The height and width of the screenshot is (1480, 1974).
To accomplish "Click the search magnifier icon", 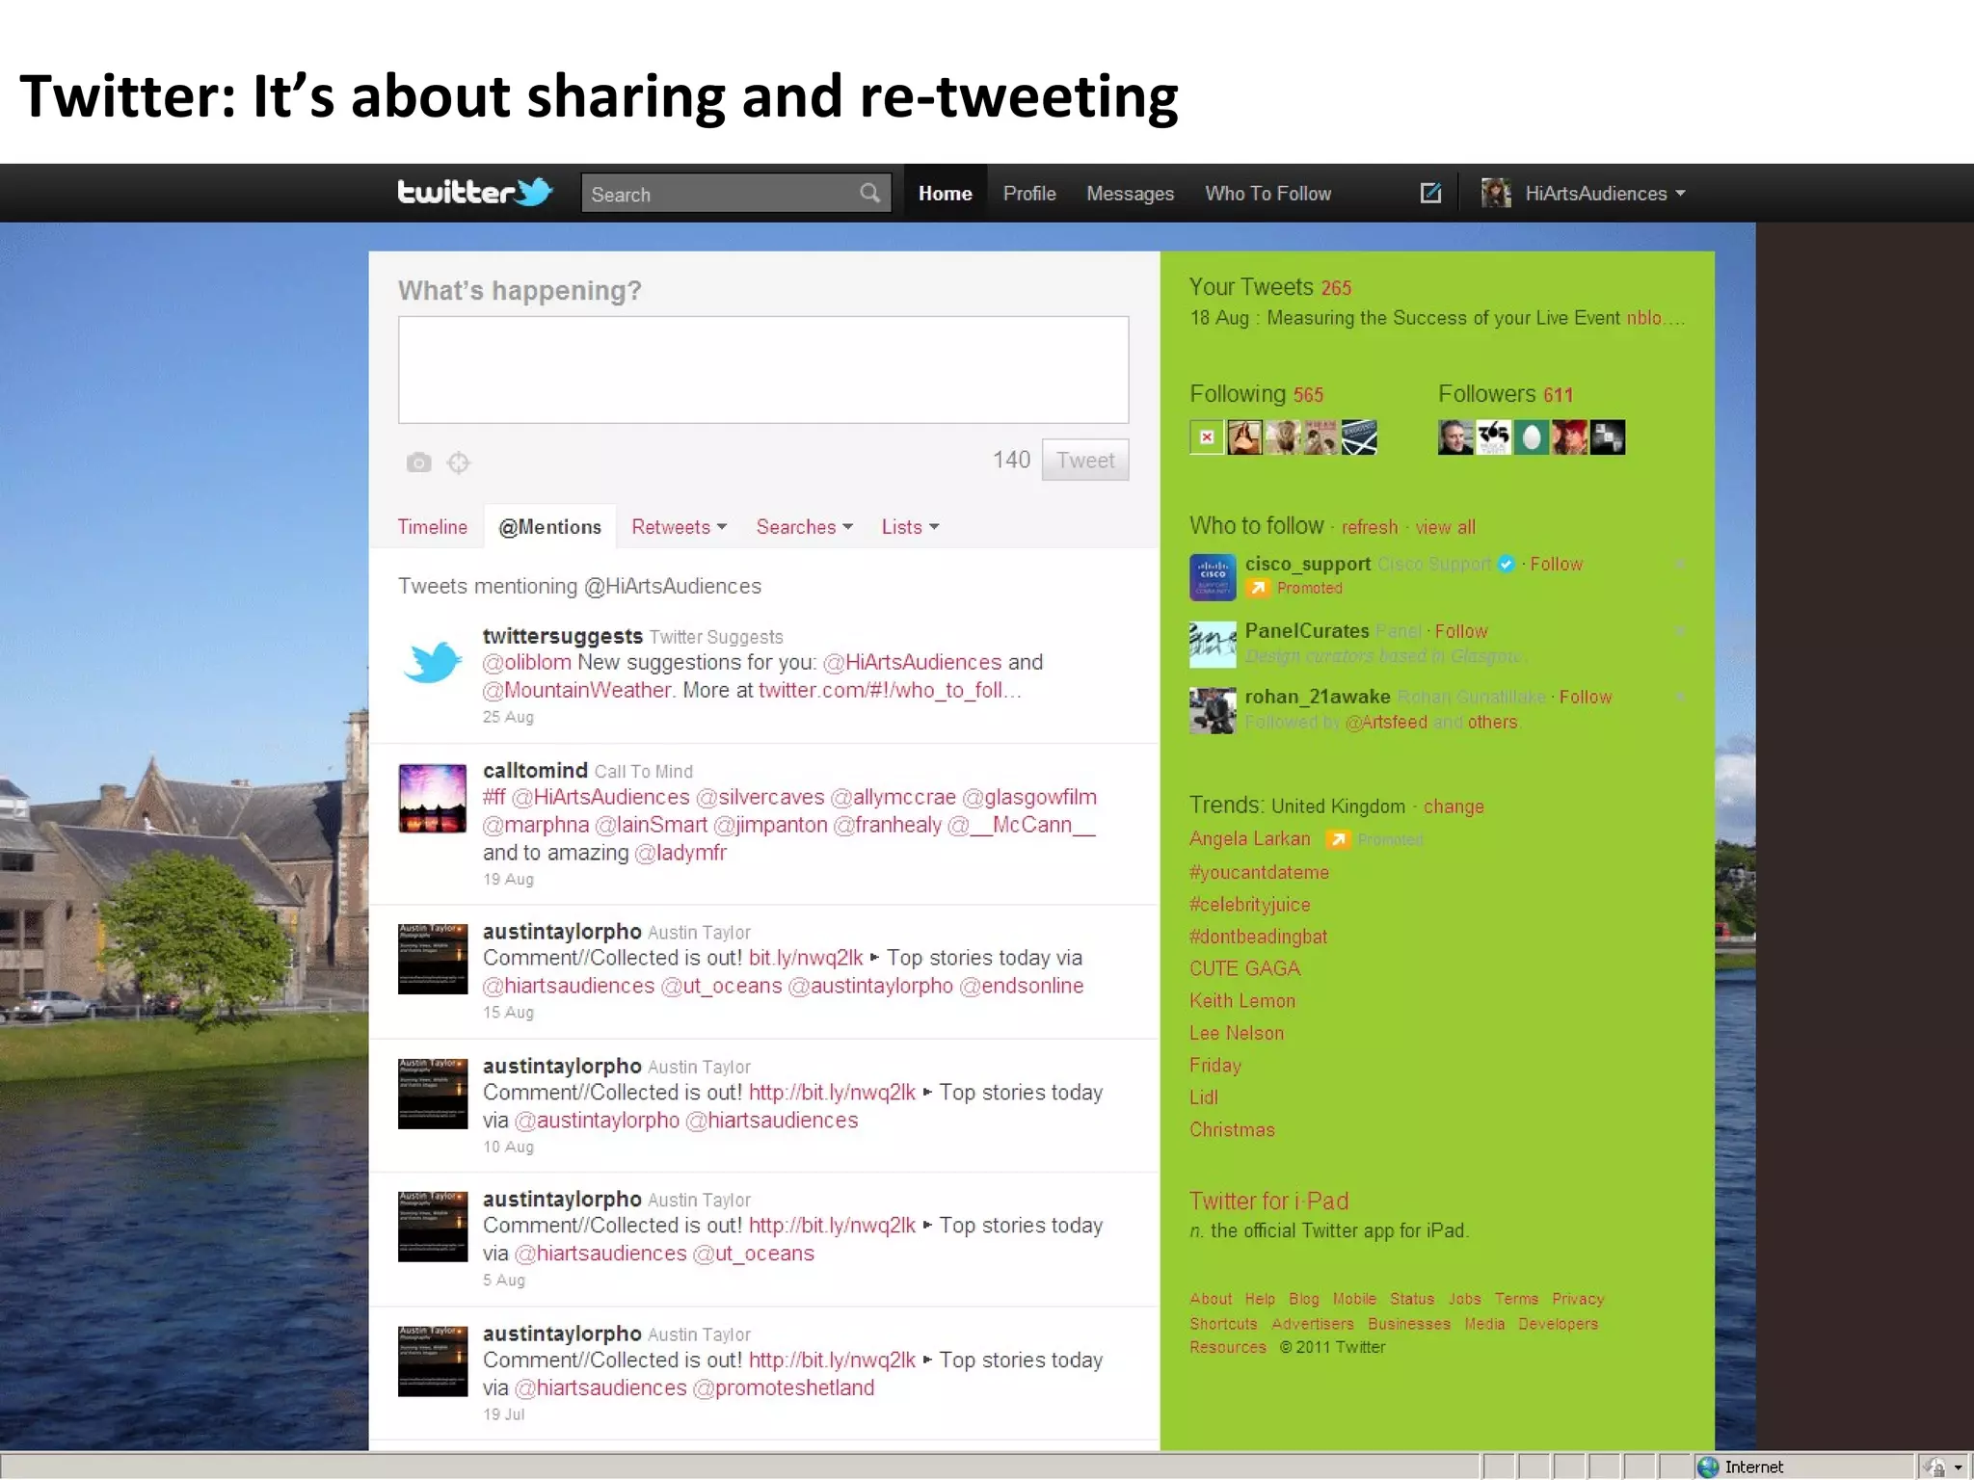I will (869, 193).
